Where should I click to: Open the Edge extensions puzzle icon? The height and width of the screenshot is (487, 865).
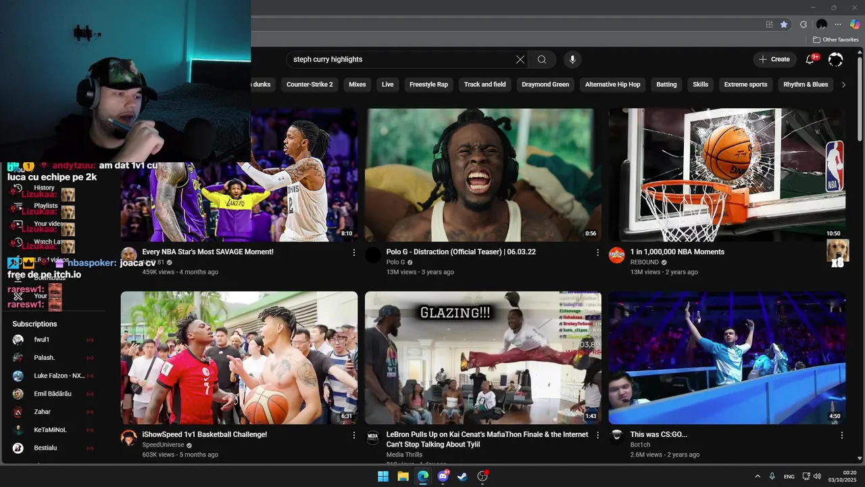[x=804, y=24]
